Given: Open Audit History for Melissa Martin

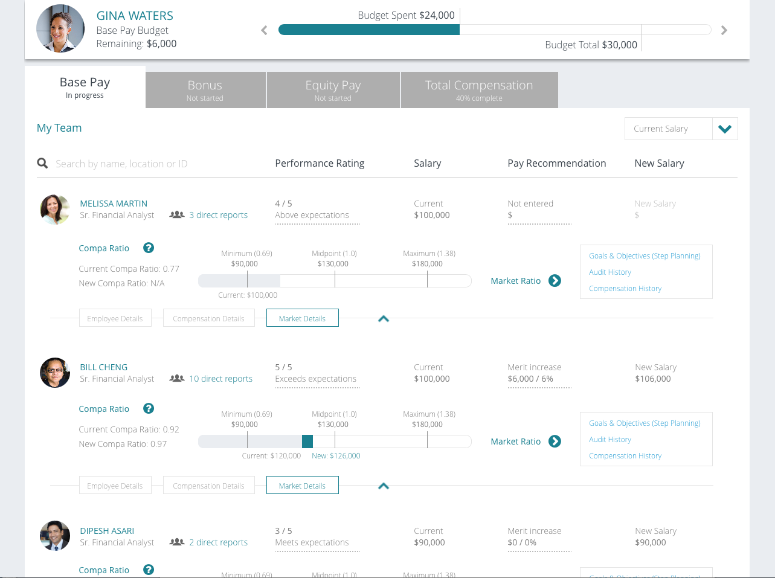Looking at the screenshot, I should (610, 272).
